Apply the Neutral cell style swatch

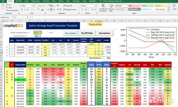click(x=161, y=6)
